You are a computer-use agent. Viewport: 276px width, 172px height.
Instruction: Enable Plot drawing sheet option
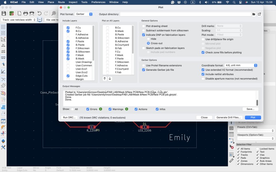(x=143, y=26)
